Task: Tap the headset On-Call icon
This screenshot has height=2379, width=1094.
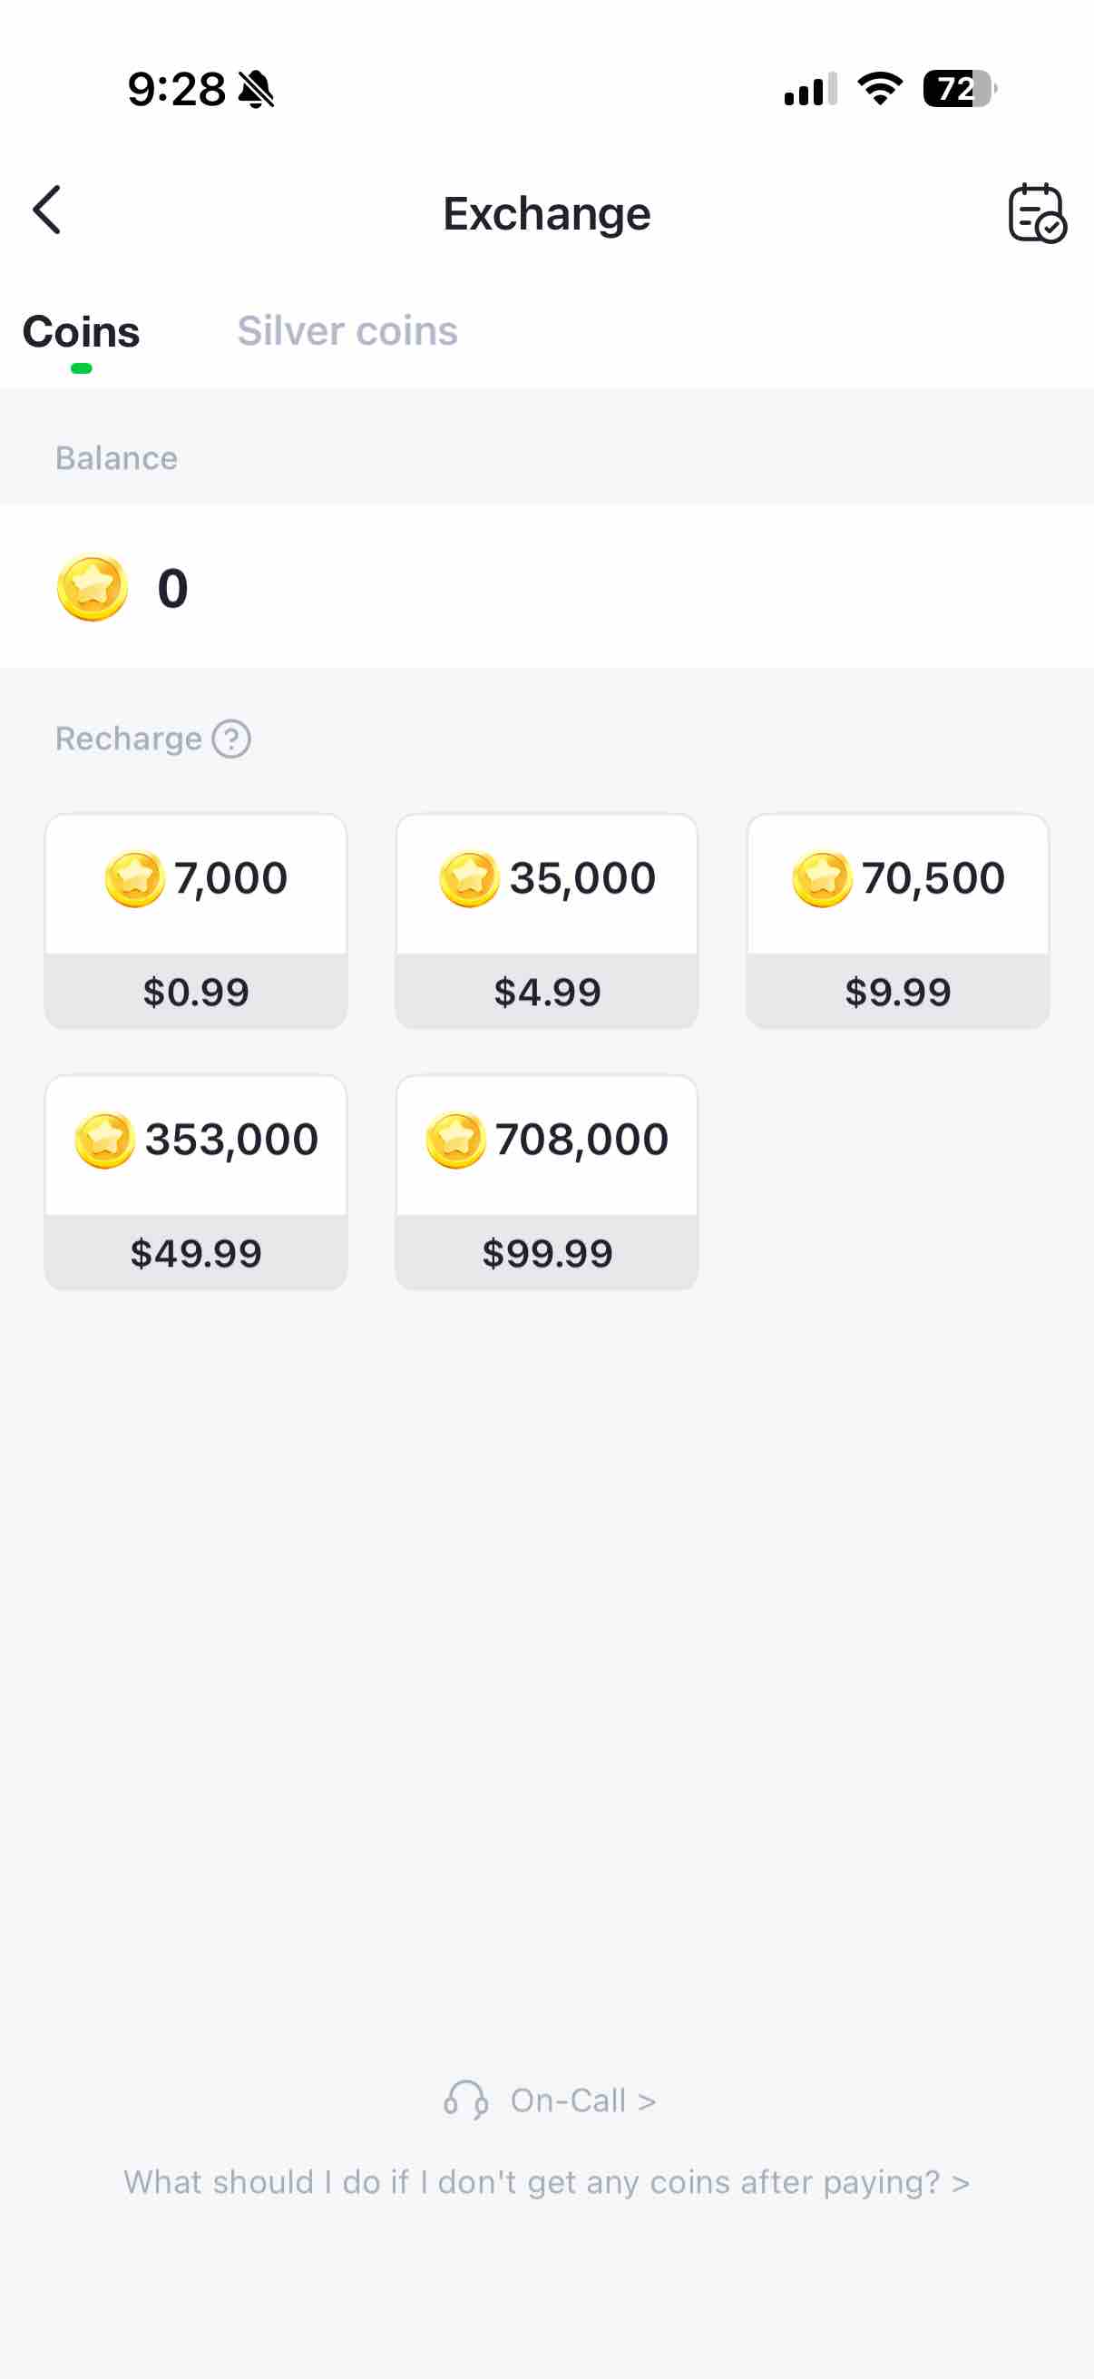Action: pos(465,2100)
